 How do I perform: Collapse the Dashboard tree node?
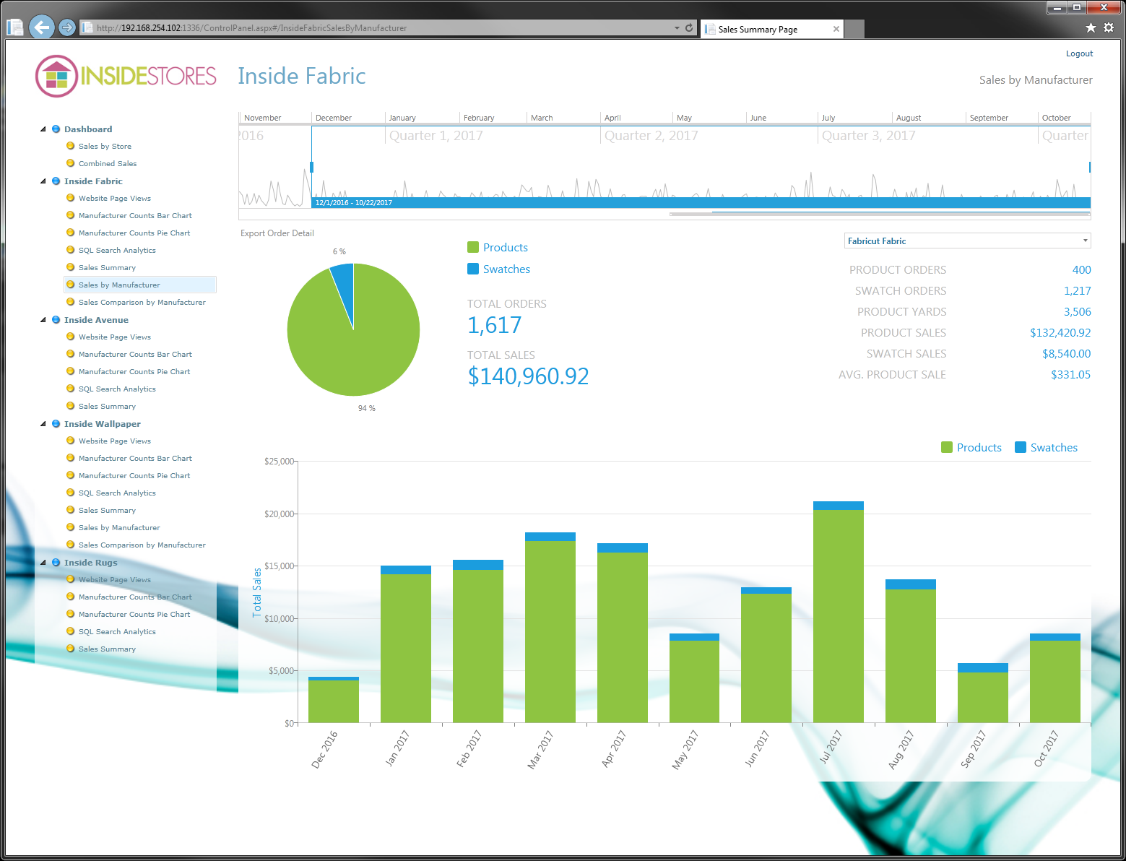click(43, 129)
